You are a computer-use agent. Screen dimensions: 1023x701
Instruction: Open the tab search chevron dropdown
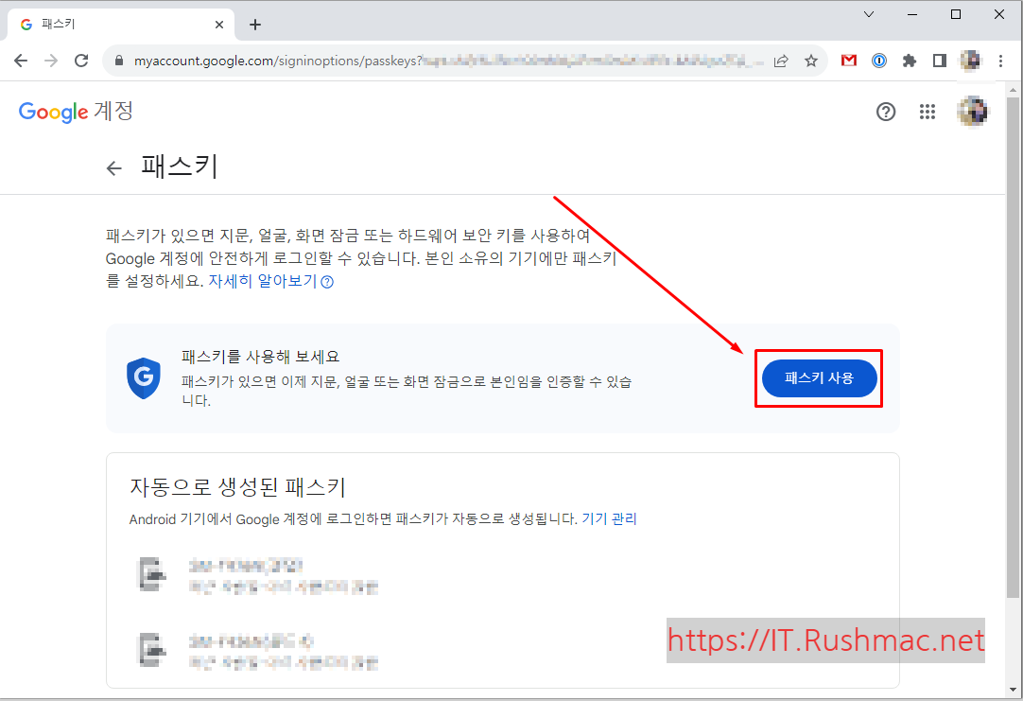[868, 14]
